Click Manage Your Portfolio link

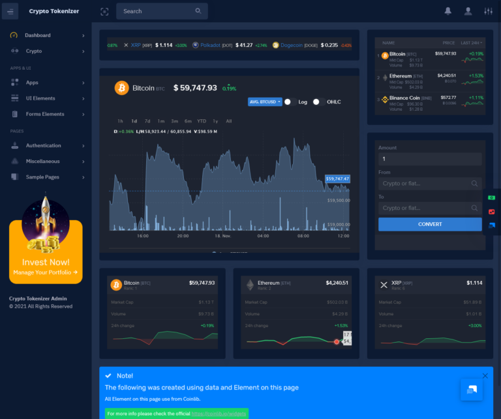click(x=46, y=272)
